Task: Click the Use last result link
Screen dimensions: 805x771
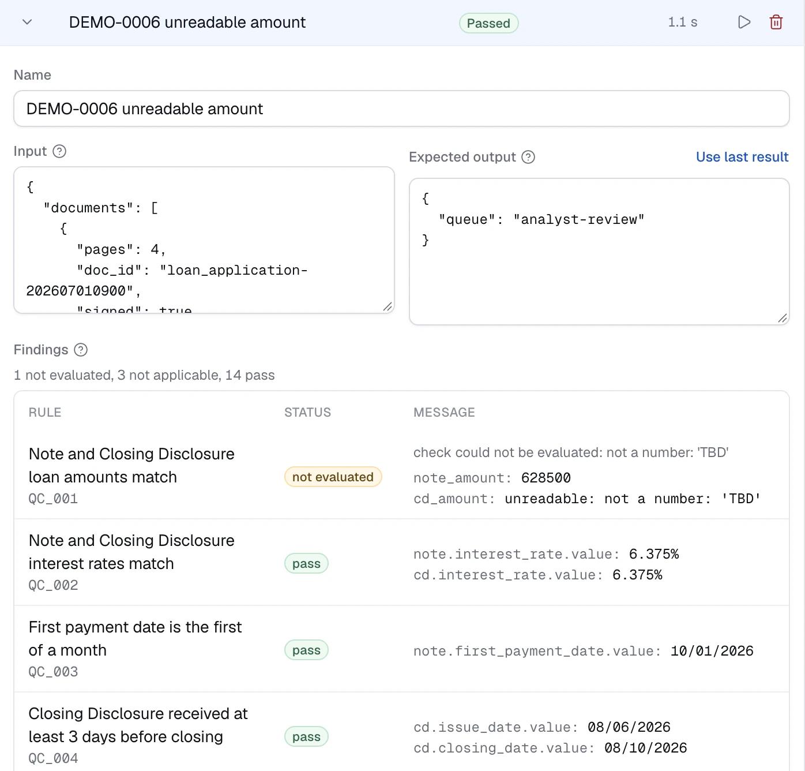Action: tap(742, 157)
